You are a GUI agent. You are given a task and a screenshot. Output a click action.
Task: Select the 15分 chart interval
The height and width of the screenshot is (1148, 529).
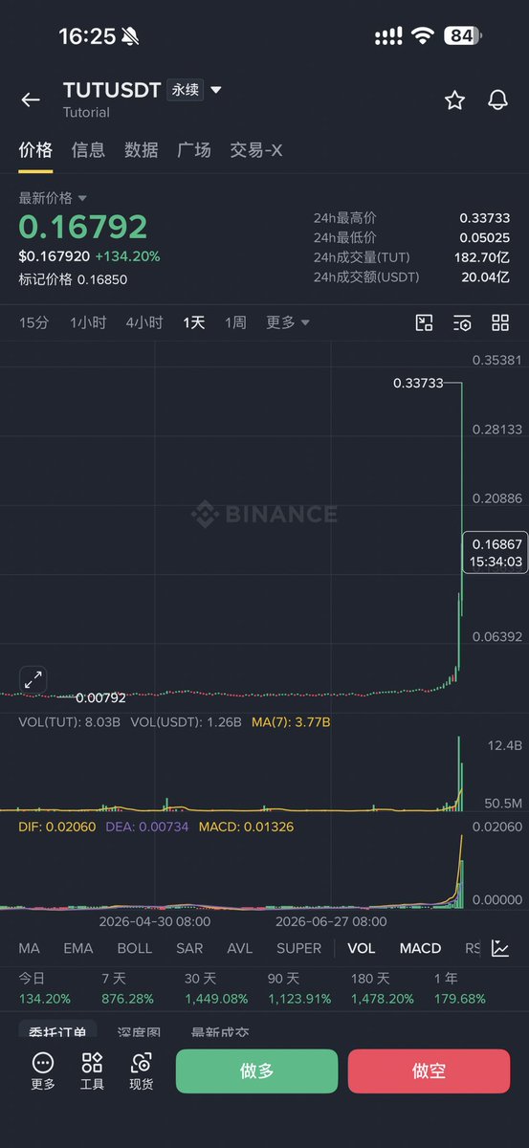click(x=33, y=322)
